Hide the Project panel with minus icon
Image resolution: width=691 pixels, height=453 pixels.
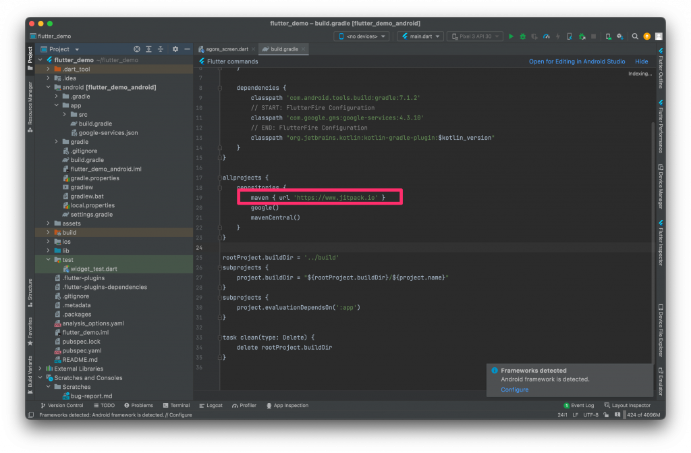(x=187, y=49)
